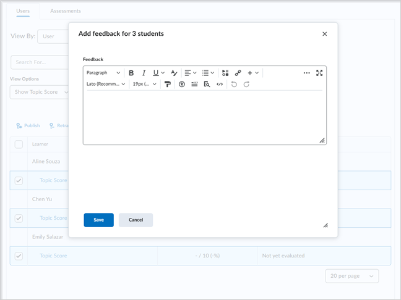The image size is (401, 300).
Task: Cancel the add feedback dialog
Action: pyautogui.click(x=136, y=220)
